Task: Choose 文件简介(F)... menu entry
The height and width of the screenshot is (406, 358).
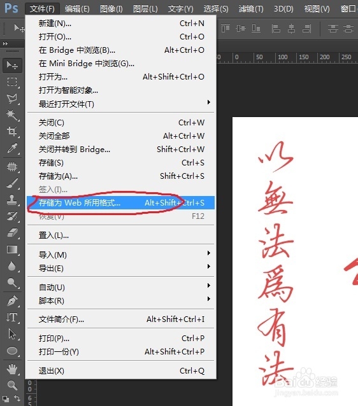Action: pos(121,319)
